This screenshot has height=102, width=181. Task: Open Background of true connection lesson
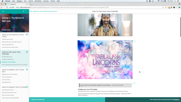point(10,74)
